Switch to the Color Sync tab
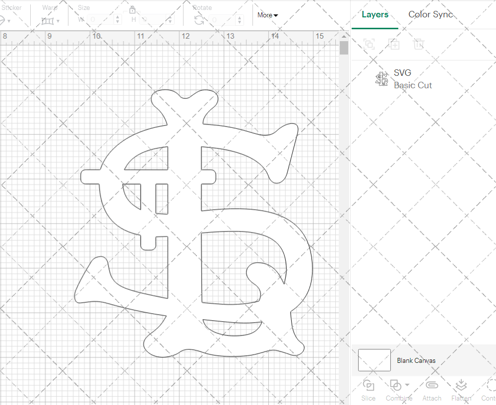496x405 pixels. coord(431,14)
